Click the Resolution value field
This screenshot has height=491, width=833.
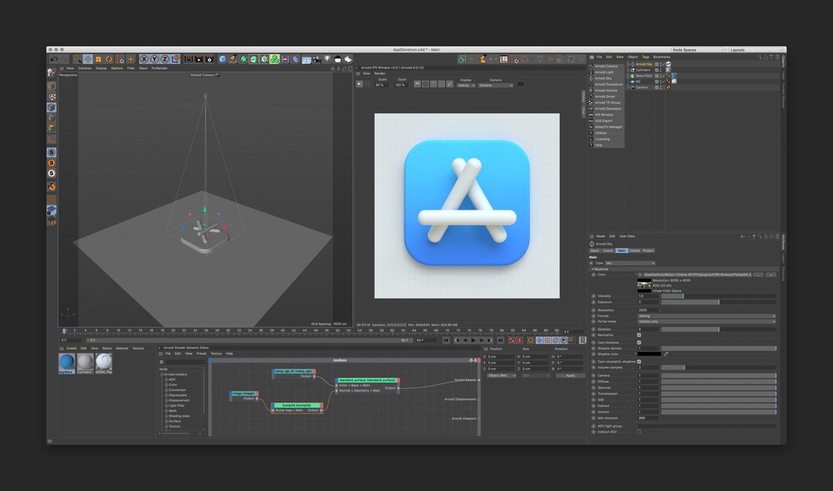pos(648,310)
